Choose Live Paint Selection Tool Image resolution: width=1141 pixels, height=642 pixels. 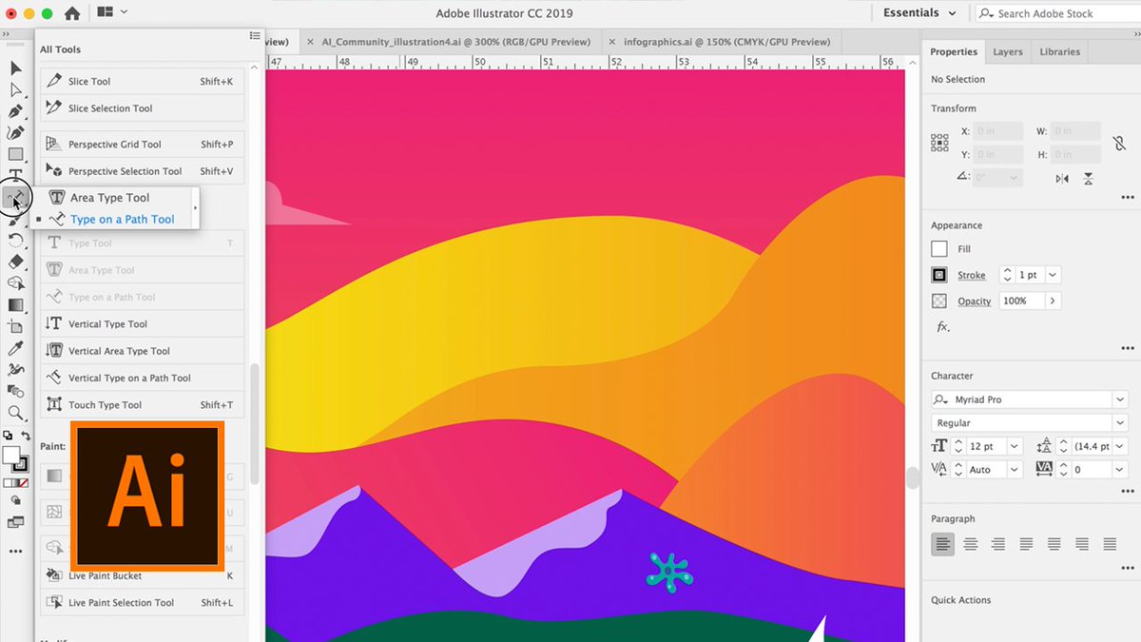(x=142, y=603)
